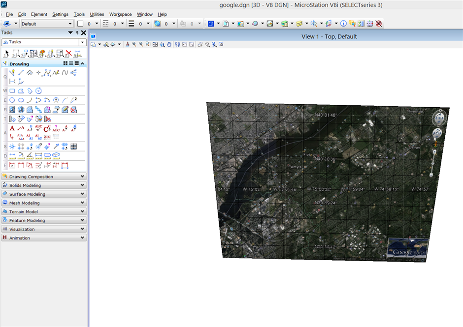Viewport: 463px width, 327px height.
Task: Choose the red X Delete Element tool
Action: point(68,54)
